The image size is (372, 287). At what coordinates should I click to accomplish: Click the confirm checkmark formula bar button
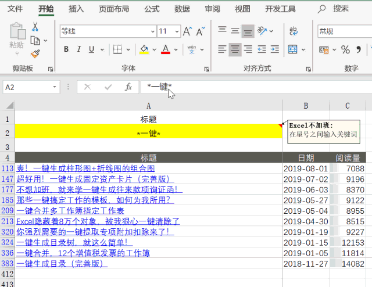tap(108, 87)
